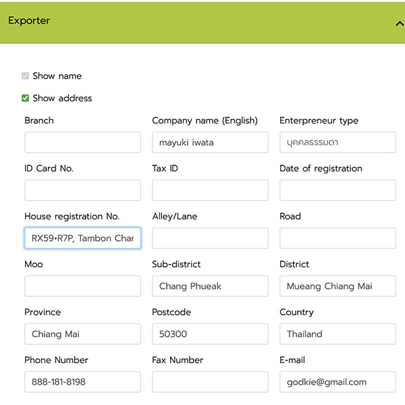The image size is (405, 405).
Task: Click the House registration No. field
Action: pos(82,238)
